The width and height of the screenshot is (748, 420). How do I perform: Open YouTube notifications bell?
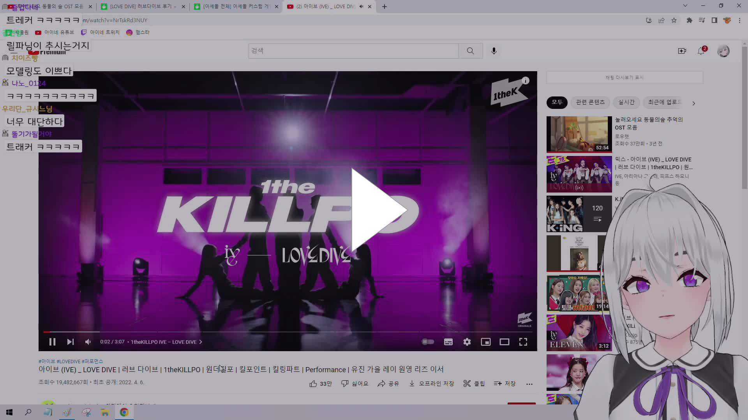click(x=701, y=51)
